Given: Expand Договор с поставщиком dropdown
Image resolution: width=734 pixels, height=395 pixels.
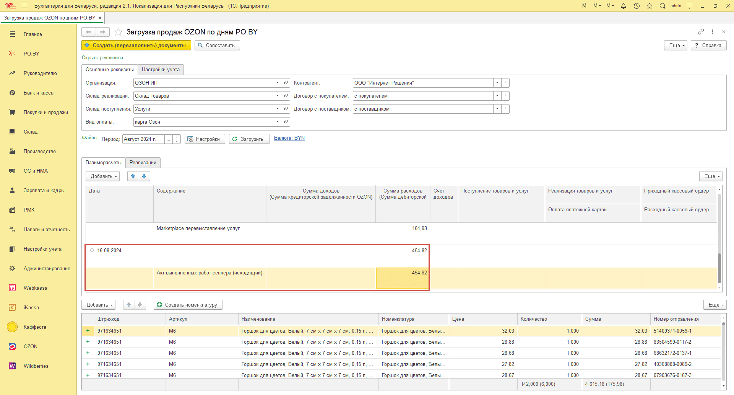Looking at the screenshot, I should click(x=497, y=109).
